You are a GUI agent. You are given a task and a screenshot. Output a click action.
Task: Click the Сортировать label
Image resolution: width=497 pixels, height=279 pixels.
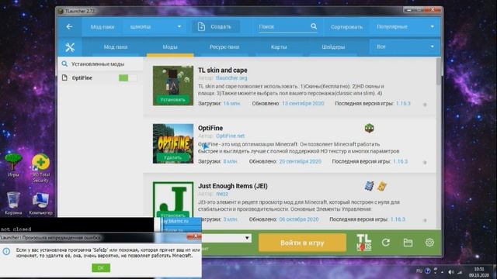click(x=346, y=27)
